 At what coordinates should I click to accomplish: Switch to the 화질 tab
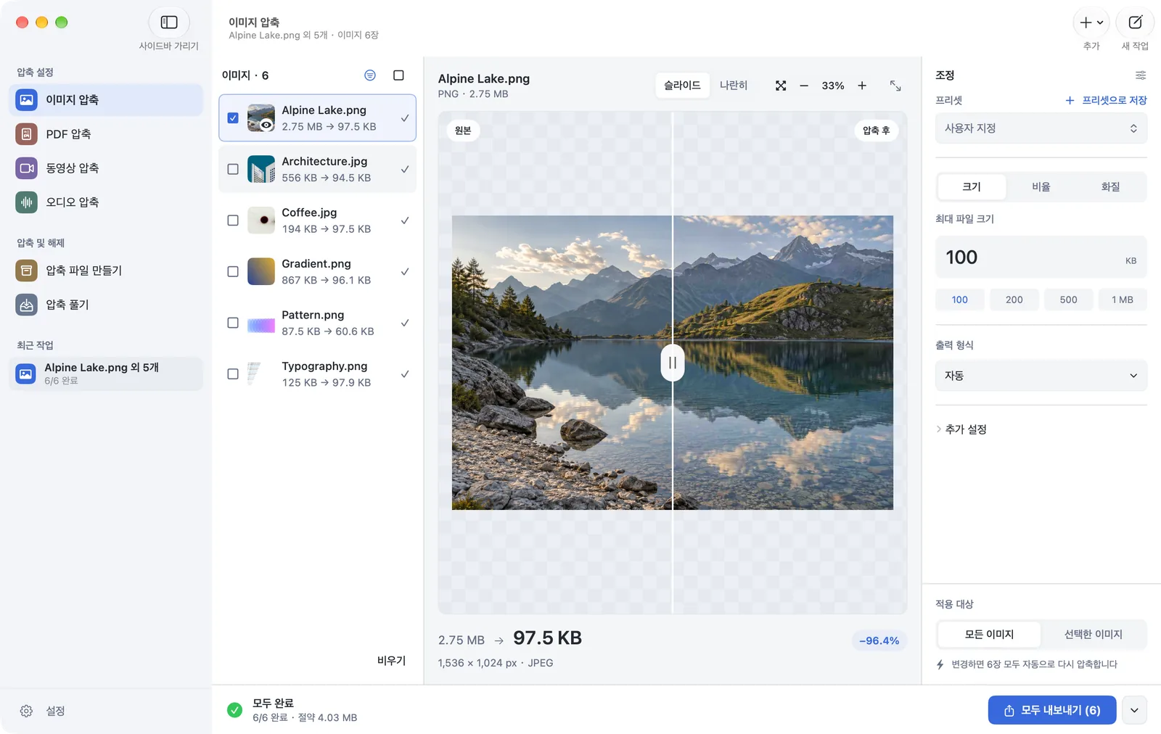[x=1110, y=187]
